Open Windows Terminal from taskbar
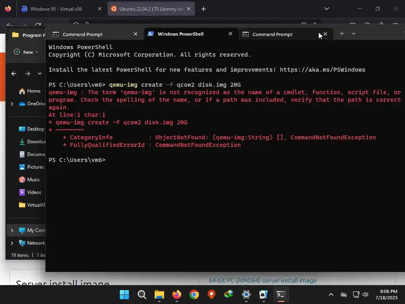Image resolution: width=405 pixels, height=304 pixels. pyautogui.click(x=281, y=294)
